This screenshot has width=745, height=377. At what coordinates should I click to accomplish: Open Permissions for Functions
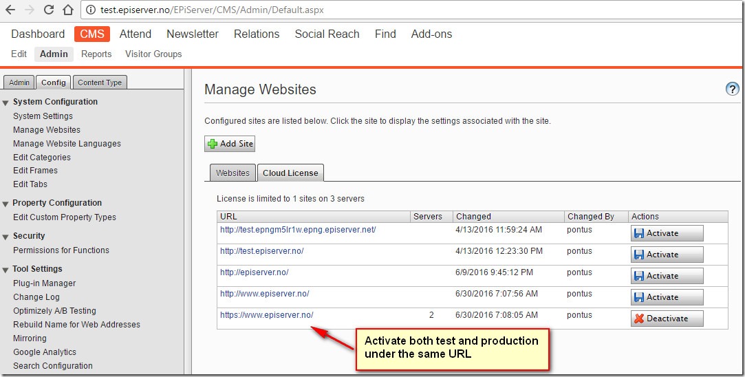[x=61, y=250]
